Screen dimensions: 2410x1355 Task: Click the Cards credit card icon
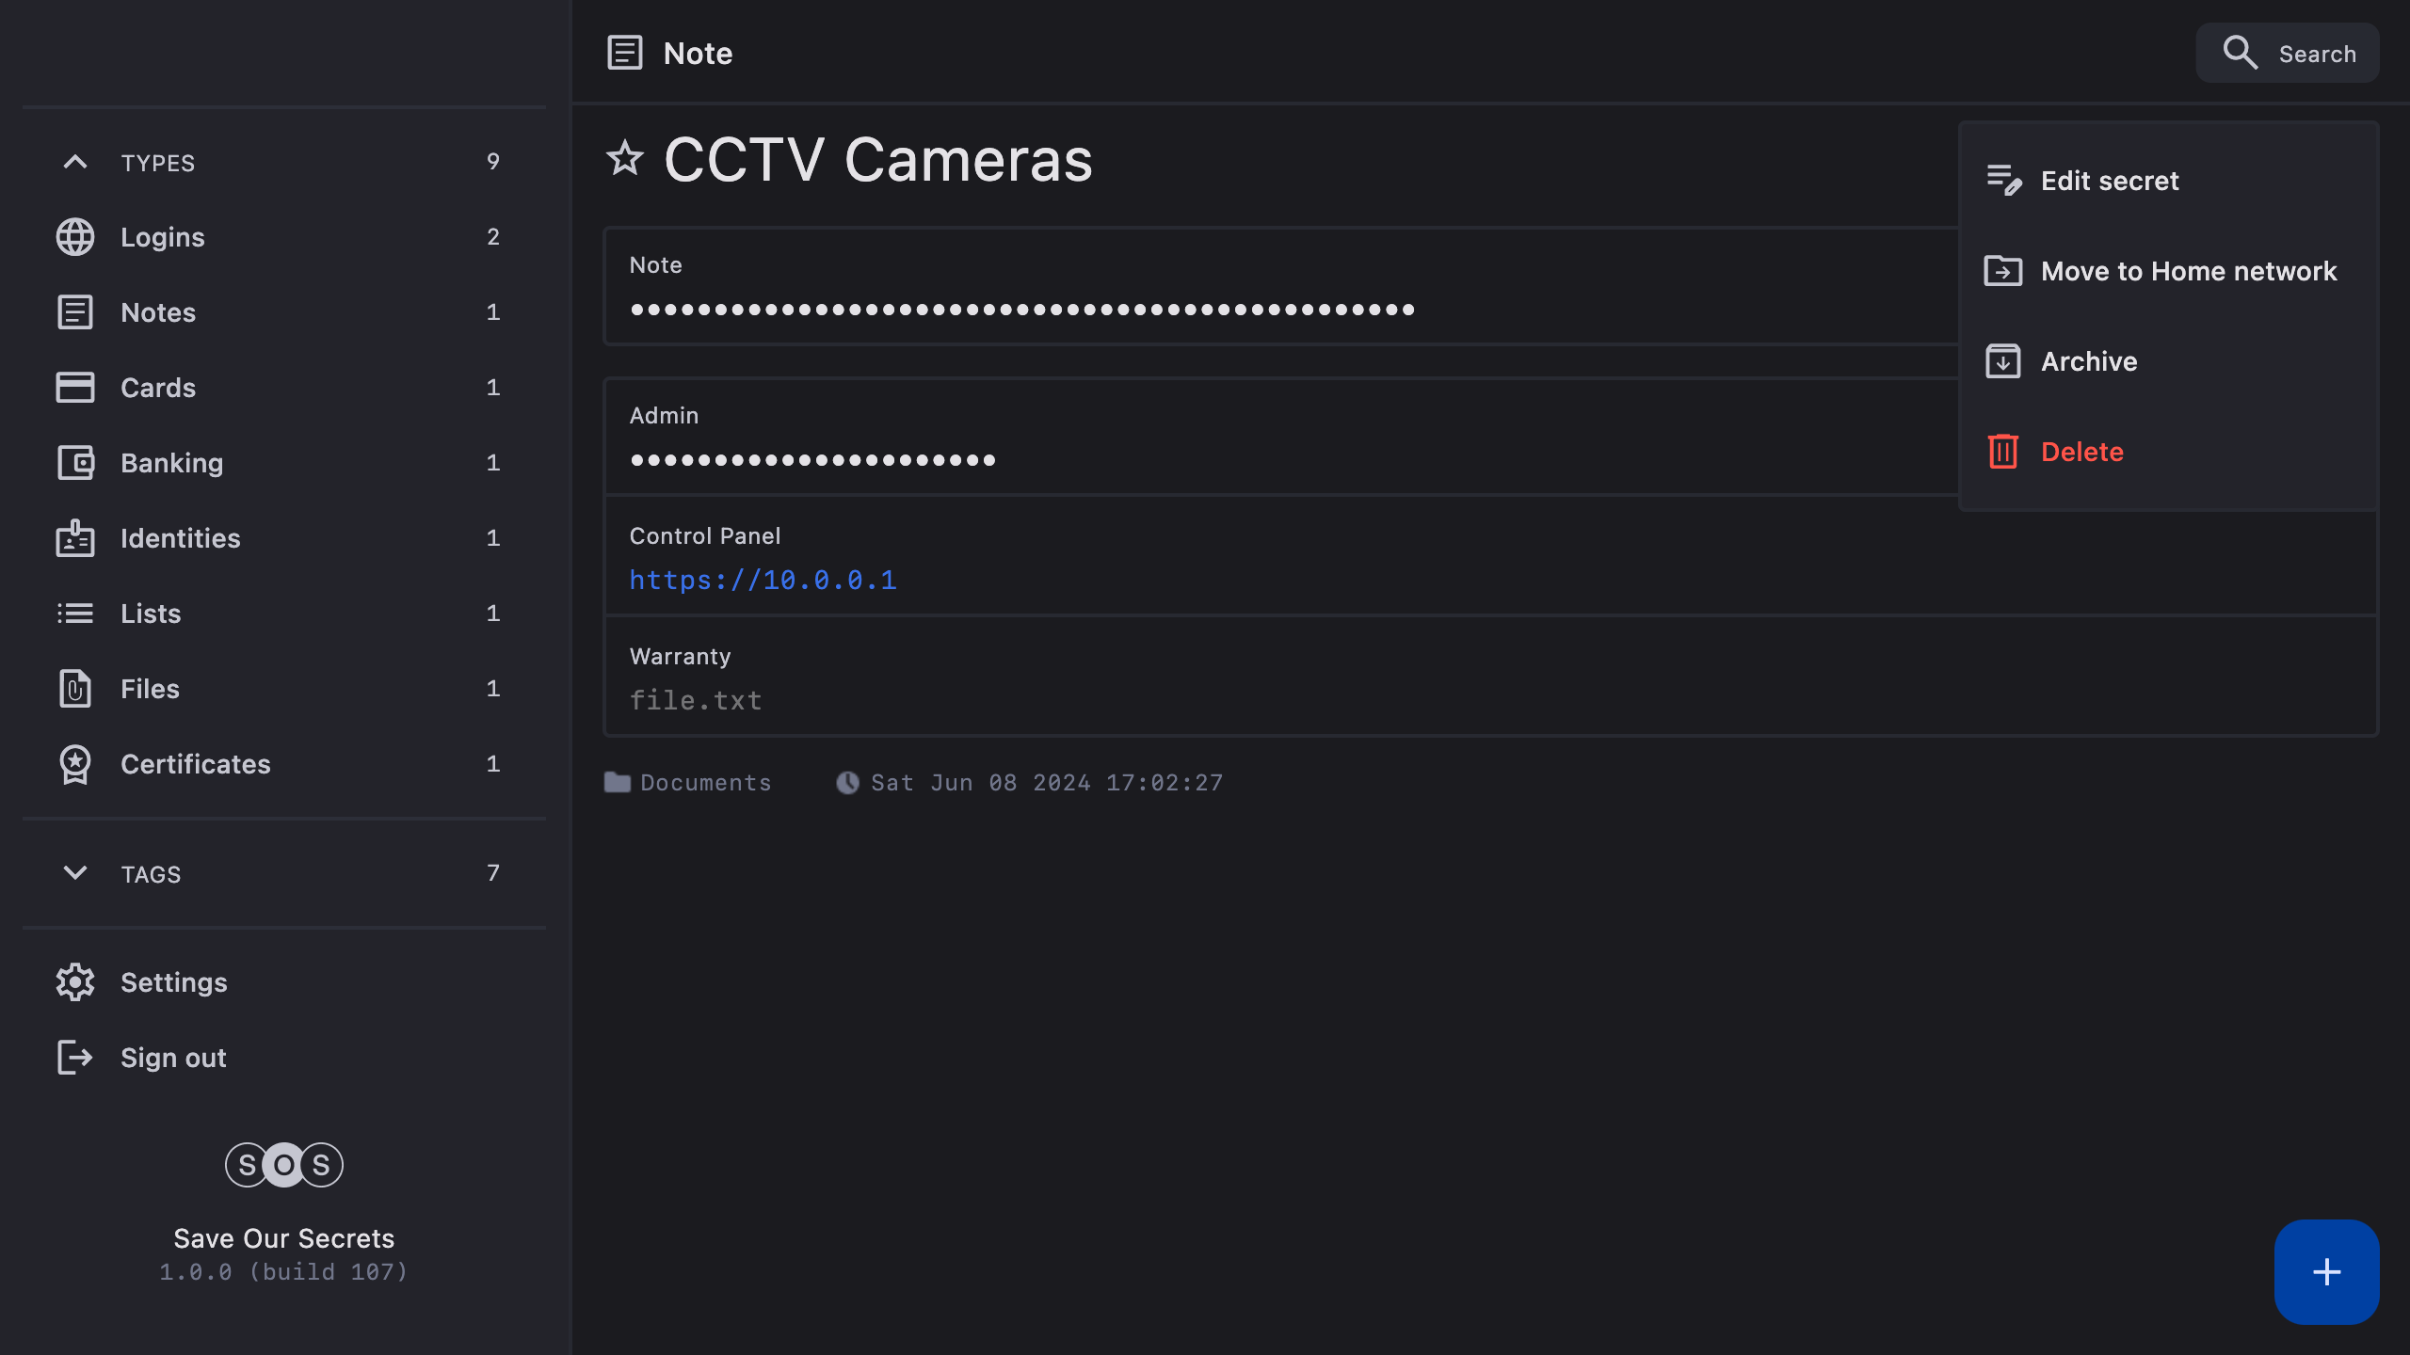75,388
